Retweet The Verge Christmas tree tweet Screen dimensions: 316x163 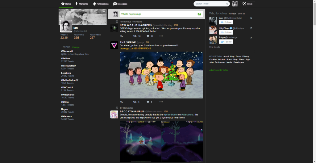click(x=135, y=102)
